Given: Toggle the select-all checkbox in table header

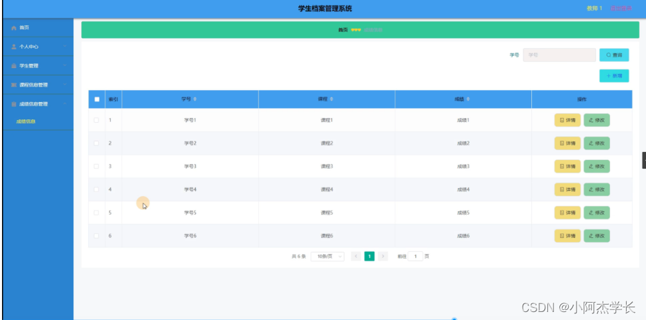Looking at the screenshot, I should 97,99.
